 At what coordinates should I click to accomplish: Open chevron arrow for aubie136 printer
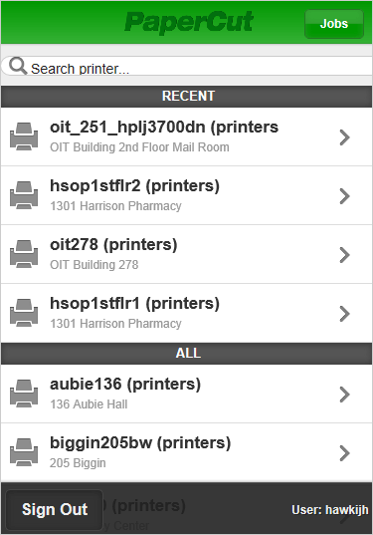tap(345, 395)
